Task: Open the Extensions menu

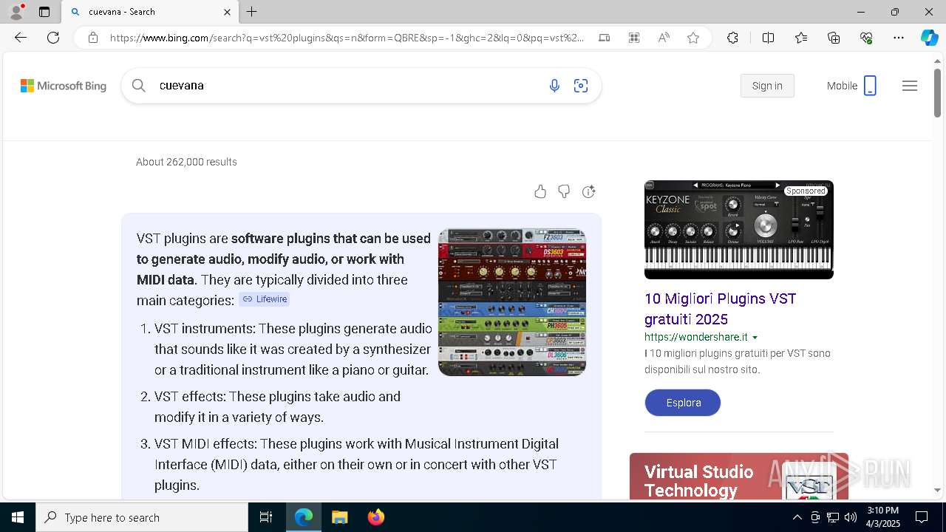Action: click(x=732, y=38)
